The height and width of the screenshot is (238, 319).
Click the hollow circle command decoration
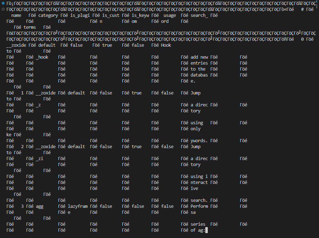(3, 9)
